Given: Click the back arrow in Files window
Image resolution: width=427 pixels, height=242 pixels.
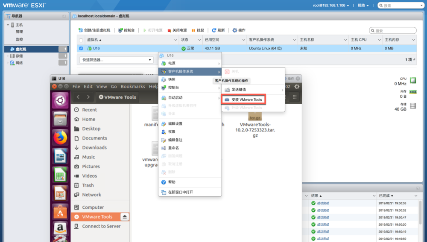Looking at the screenshot, I should coord(78,97).
